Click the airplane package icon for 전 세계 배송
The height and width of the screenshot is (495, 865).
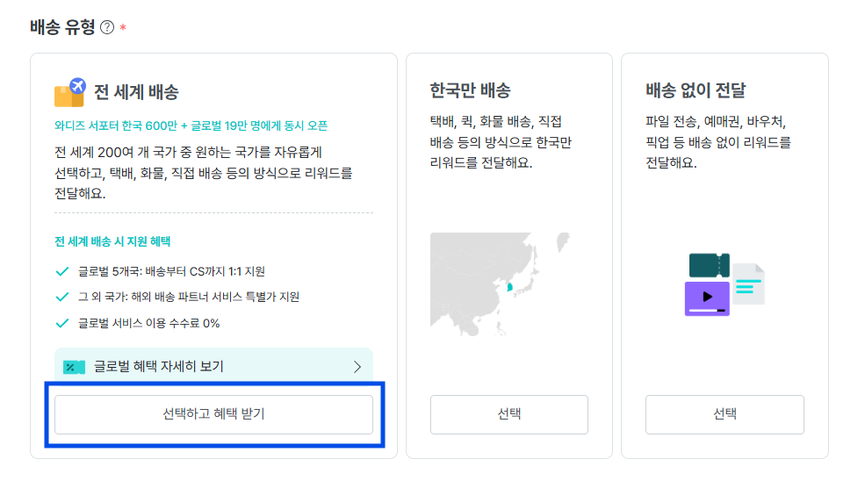pos(69,92)
